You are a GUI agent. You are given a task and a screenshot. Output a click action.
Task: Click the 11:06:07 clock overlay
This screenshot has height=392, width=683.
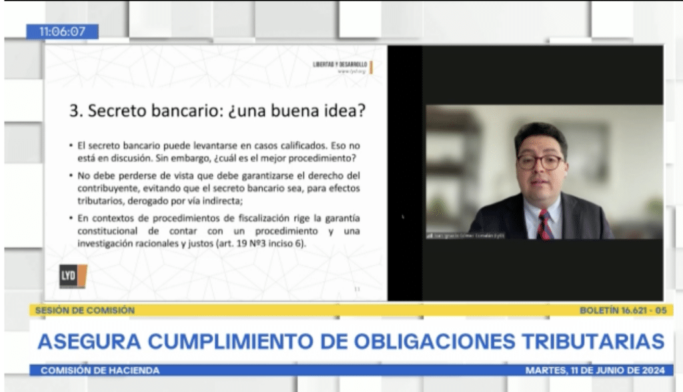click(62, 31)
